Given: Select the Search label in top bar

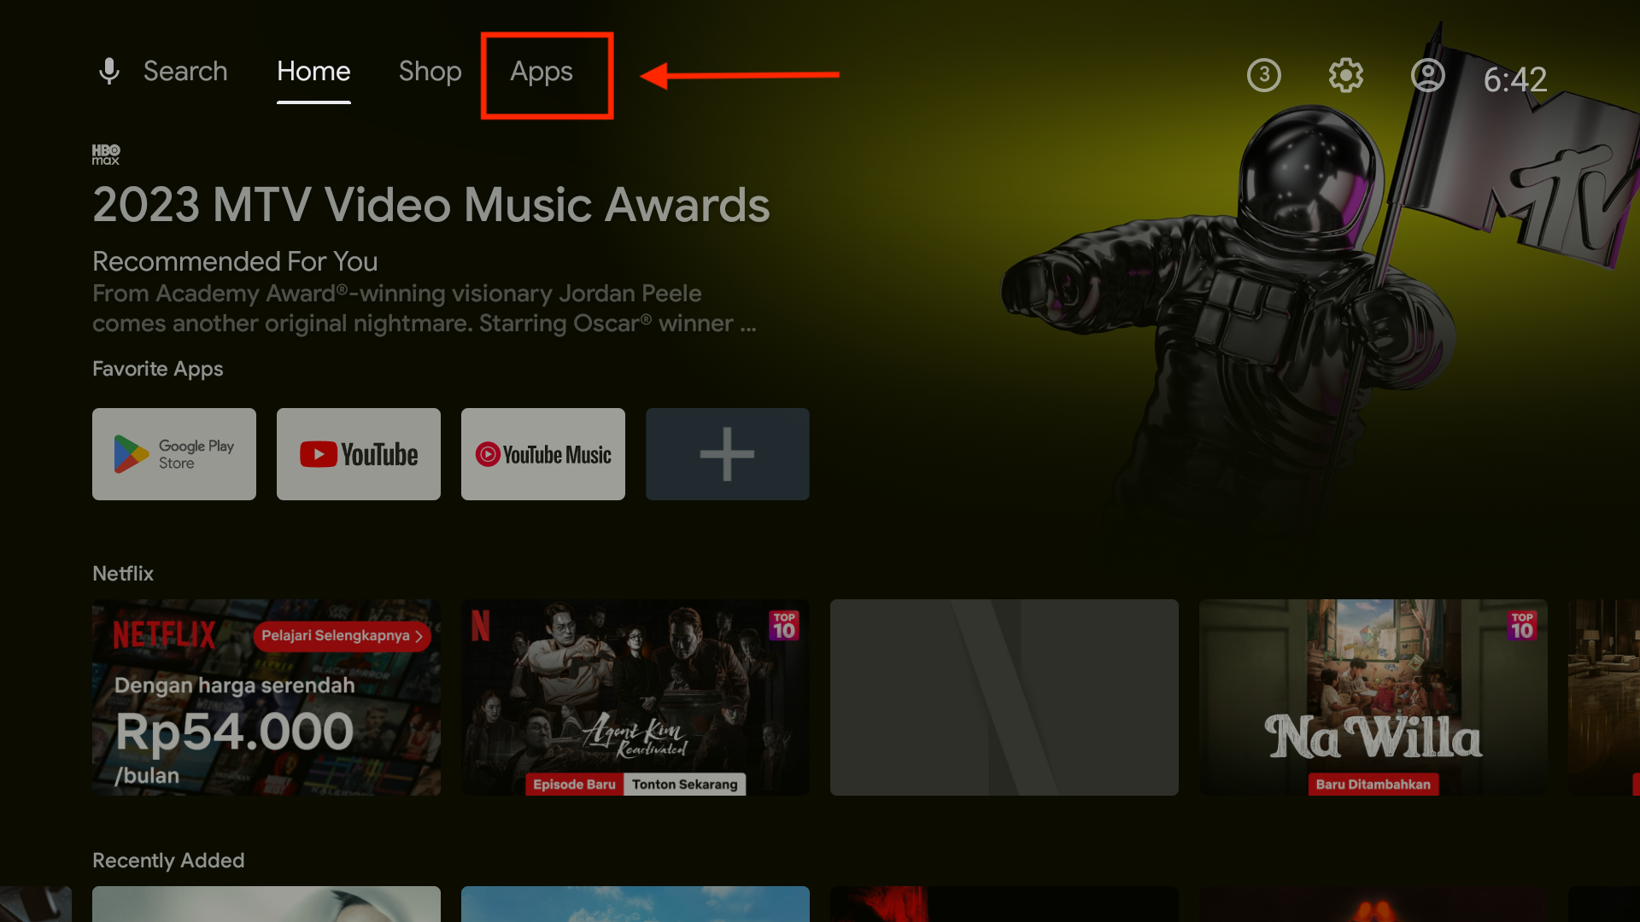Looking at the screenshot, I should pyautogui.click(x=185, y=71).
